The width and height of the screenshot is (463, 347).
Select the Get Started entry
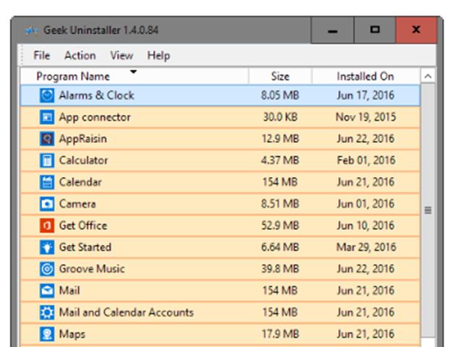(85, 247)
